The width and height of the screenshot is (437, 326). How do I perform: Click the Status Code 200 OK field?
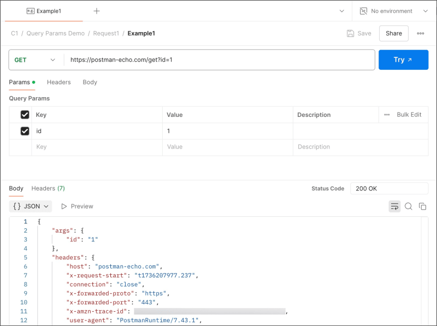coord(389,188)
